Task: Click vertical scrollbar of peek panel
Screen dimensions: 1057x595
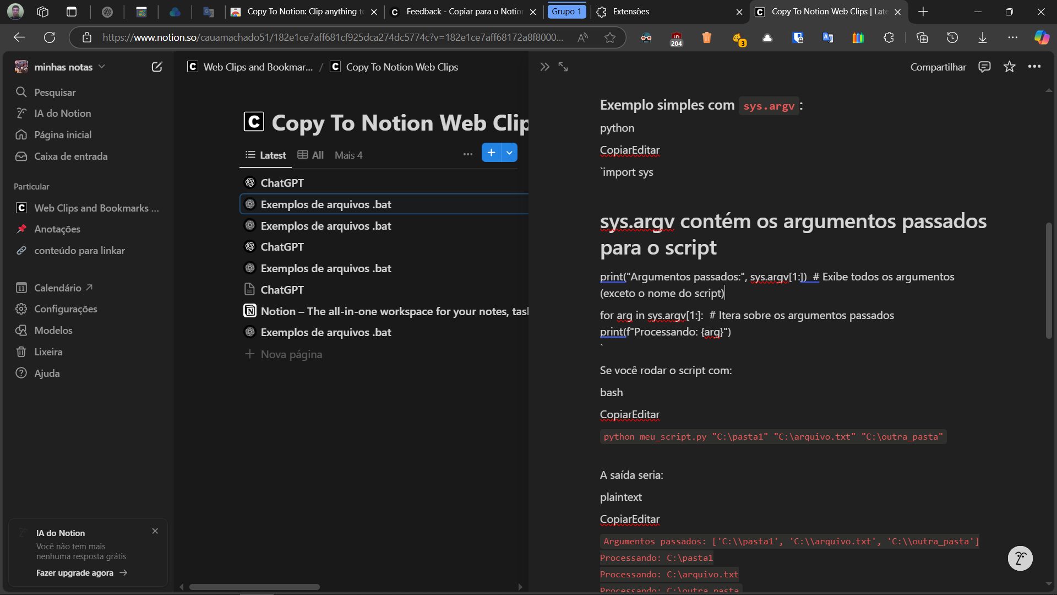Action: point(1049,281)
